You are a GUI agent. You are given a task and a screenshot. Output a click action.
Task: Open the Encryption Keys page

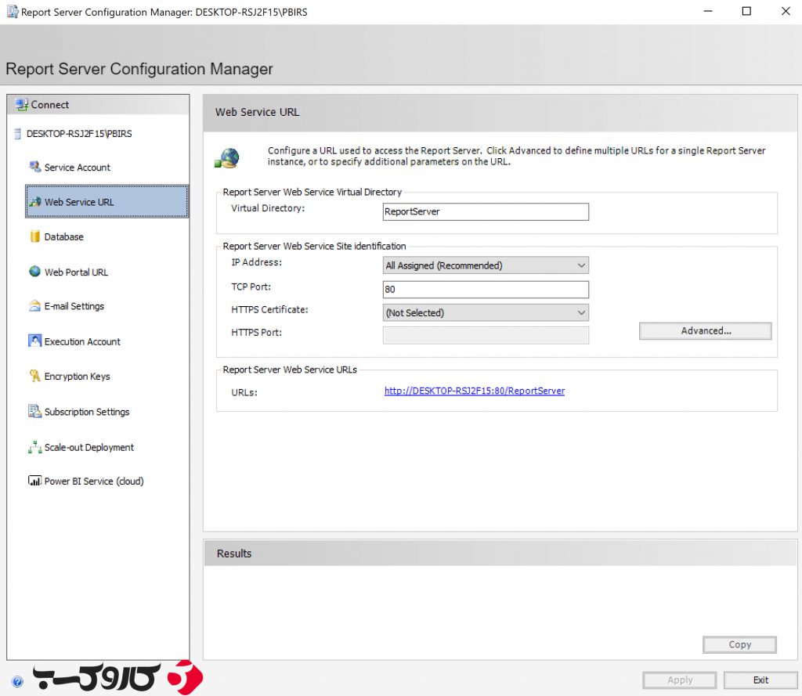[76, 377]
